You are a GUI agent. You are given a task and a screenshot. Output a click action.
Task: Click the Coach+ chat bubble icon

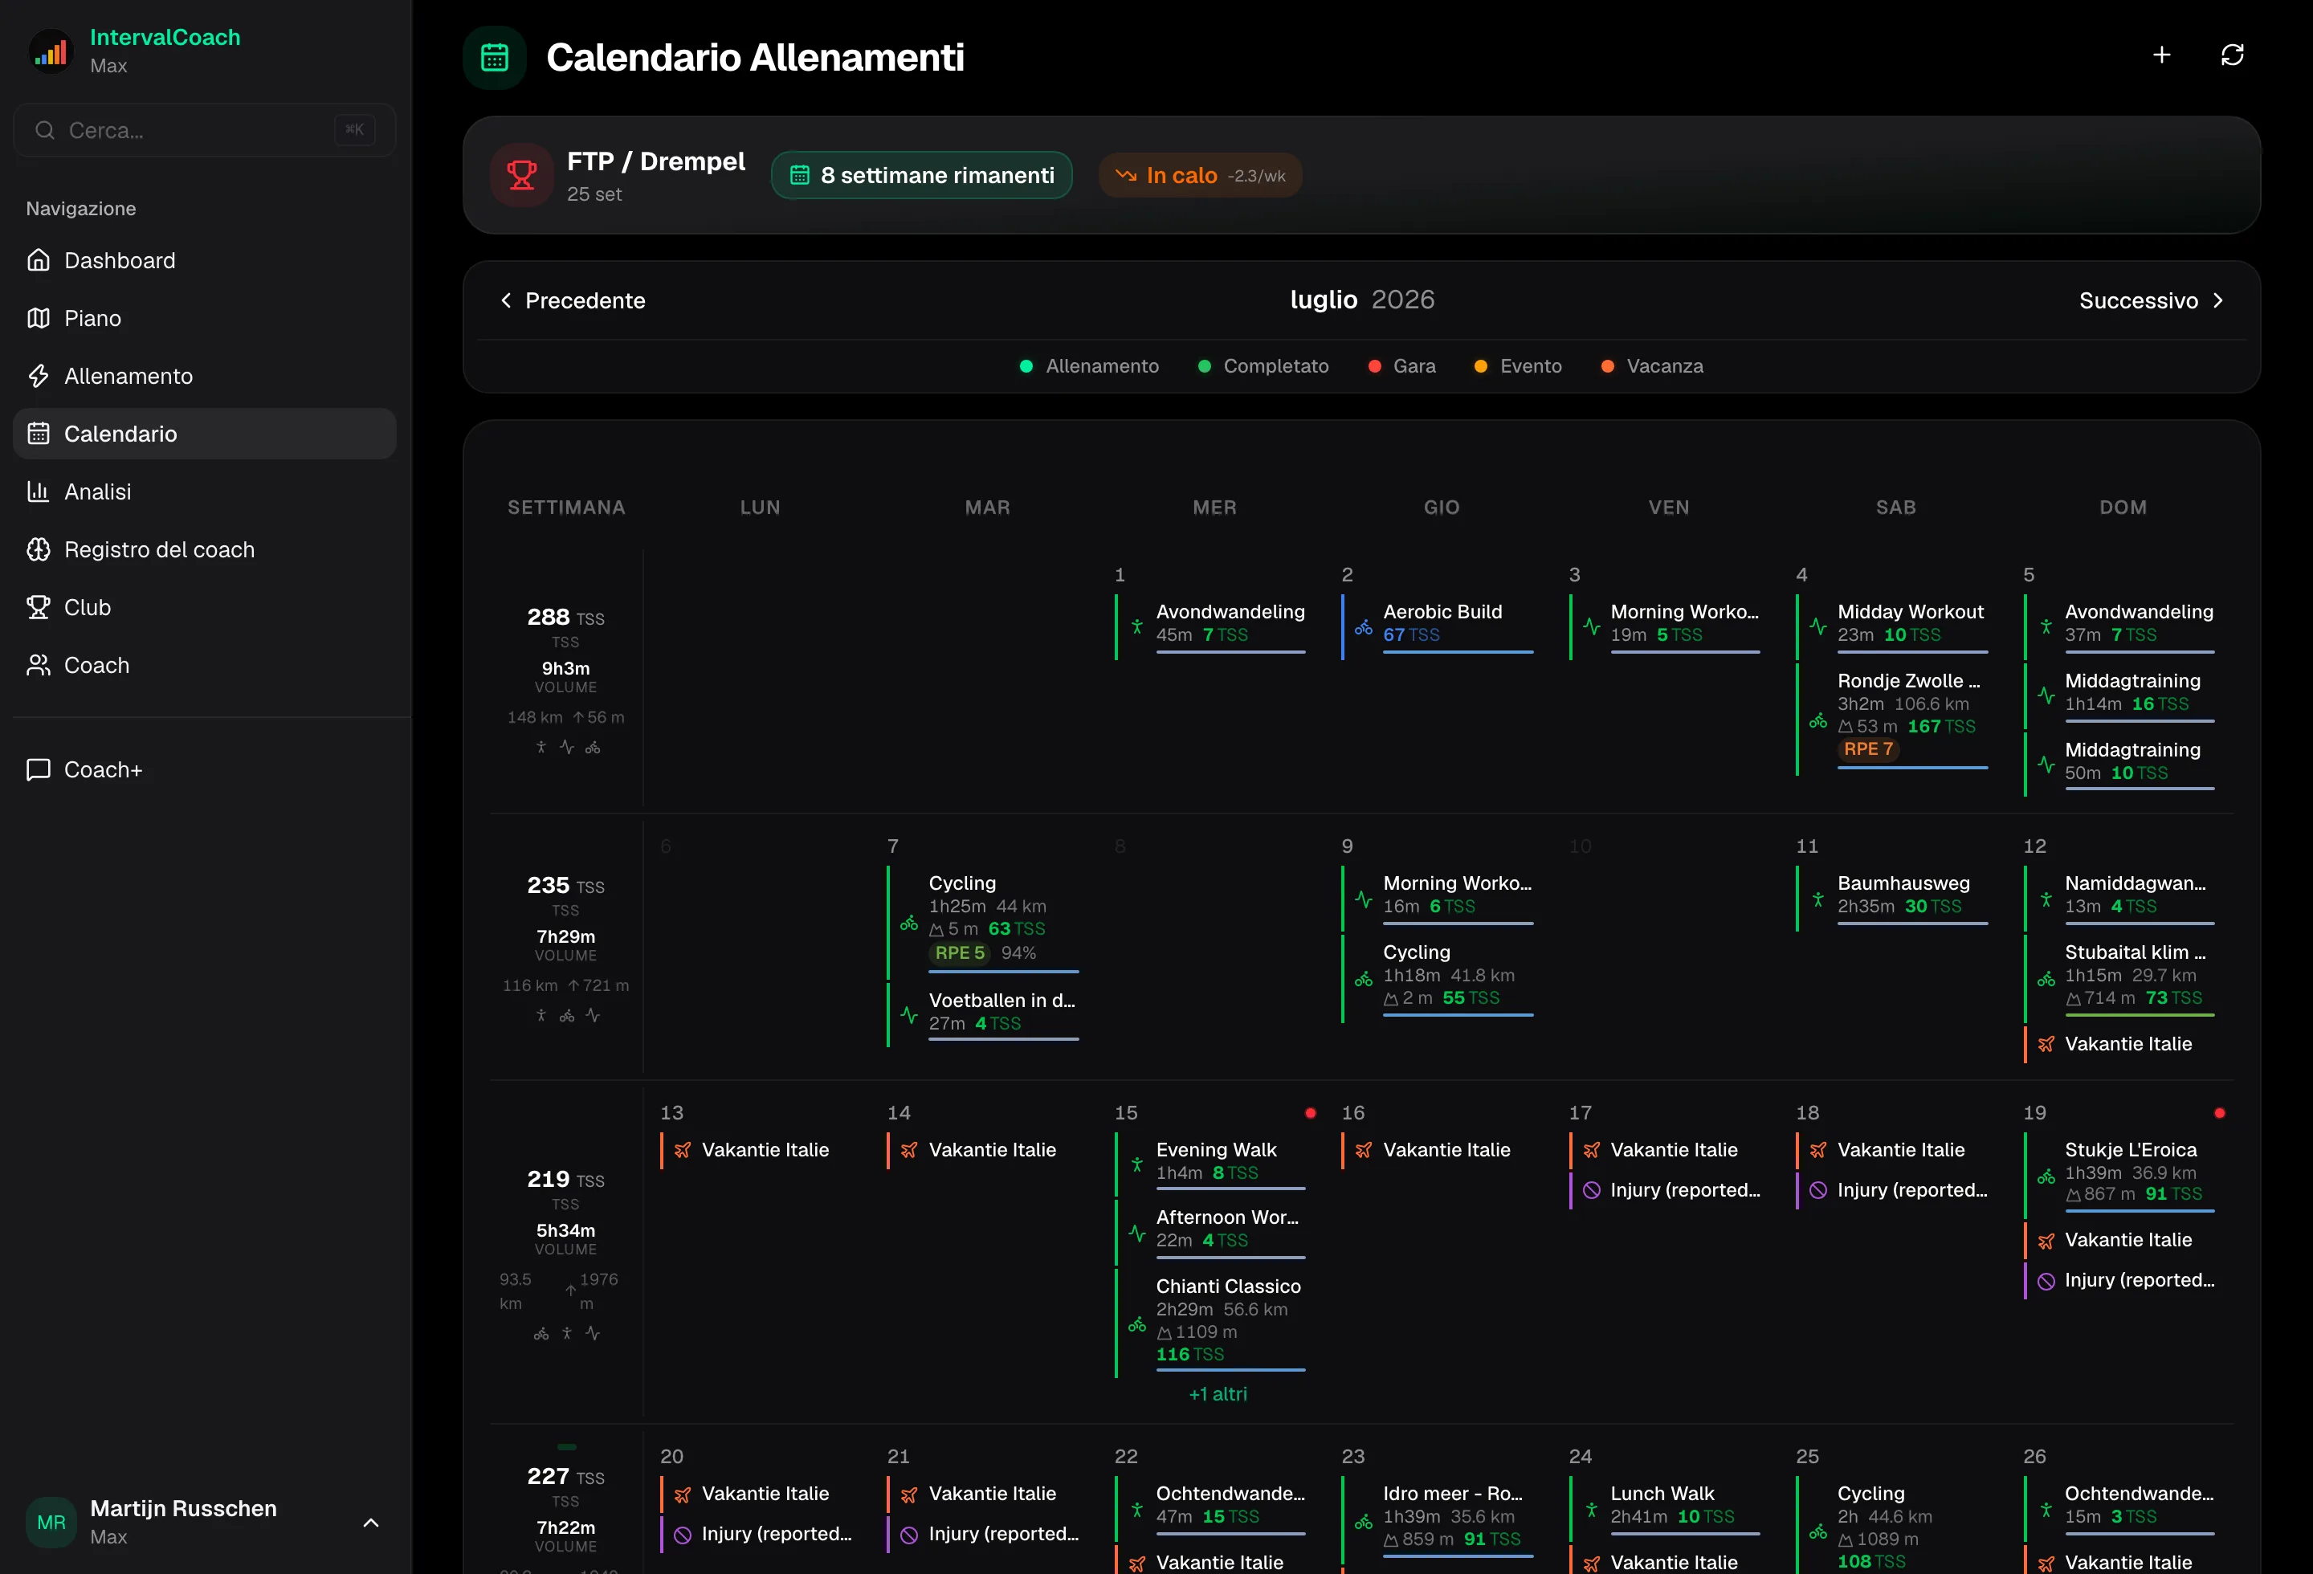pos(39,770)
